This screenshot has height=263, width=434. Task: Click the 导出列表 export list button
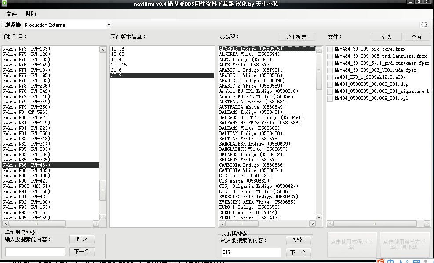click(296, 37)
